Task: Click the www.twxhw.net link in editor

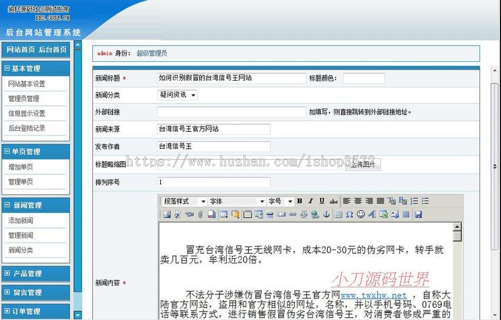Action: coord(374,295)
